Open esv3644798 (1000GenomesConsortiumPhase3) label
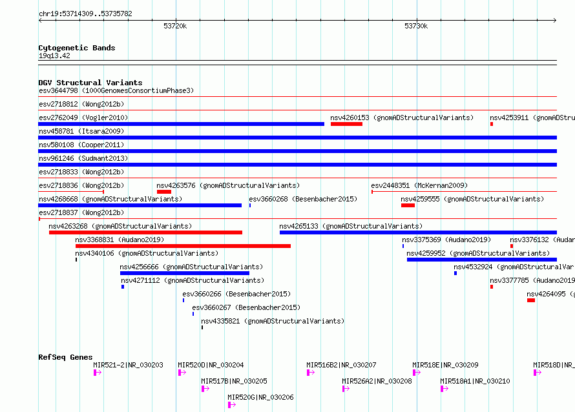The width and height of the screenshot is (575, 412). (116, 90)
